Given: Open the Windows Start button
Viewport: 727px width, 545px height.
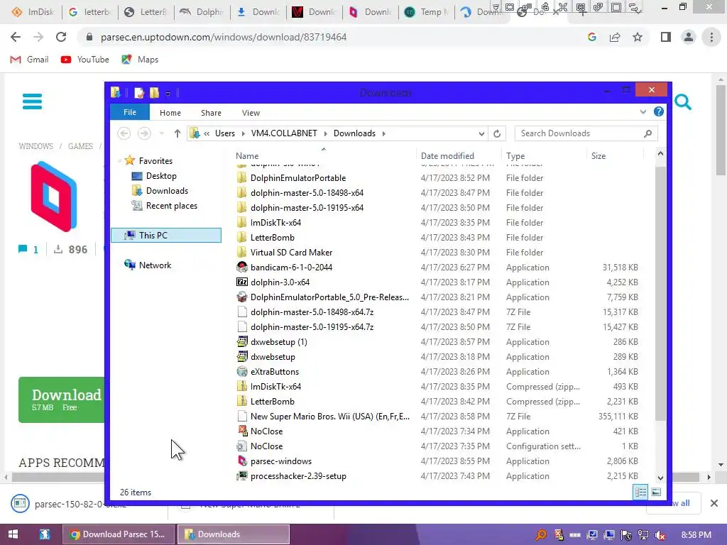Looking at the screenshot, I should 13,534.
